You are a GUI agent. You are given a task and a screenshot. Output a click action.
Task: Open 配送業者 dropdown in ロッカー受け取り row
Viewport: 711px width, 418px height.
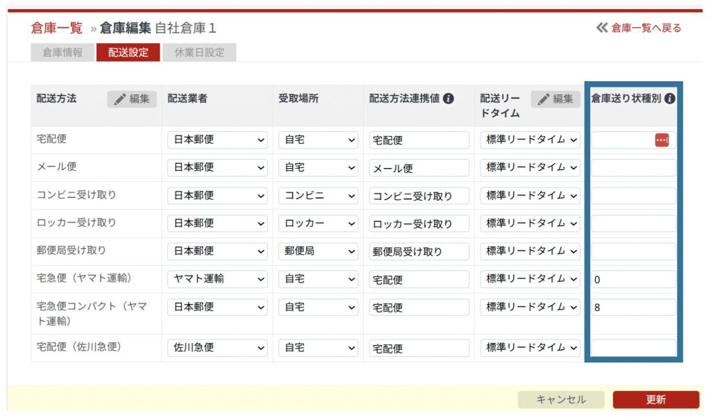point(217,224)
